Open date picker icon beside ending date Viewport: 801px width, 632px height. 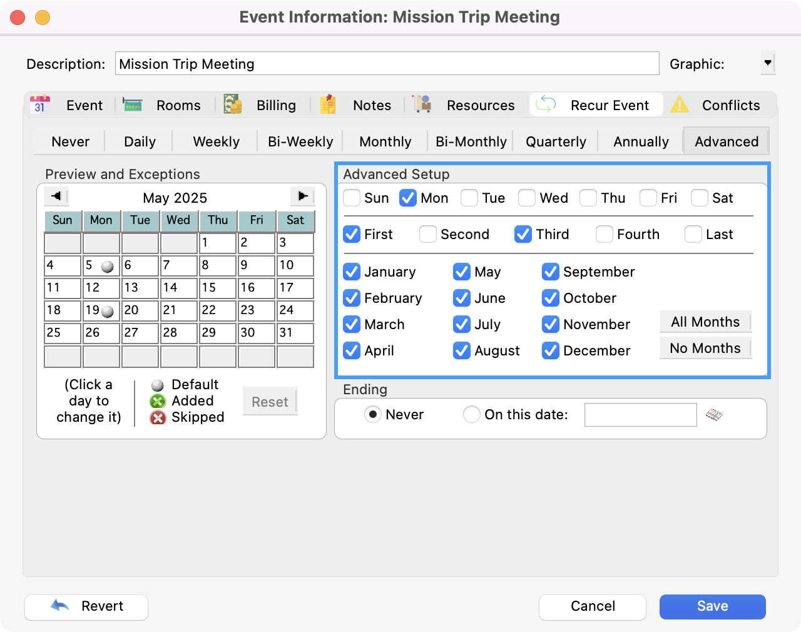point(713,414)
